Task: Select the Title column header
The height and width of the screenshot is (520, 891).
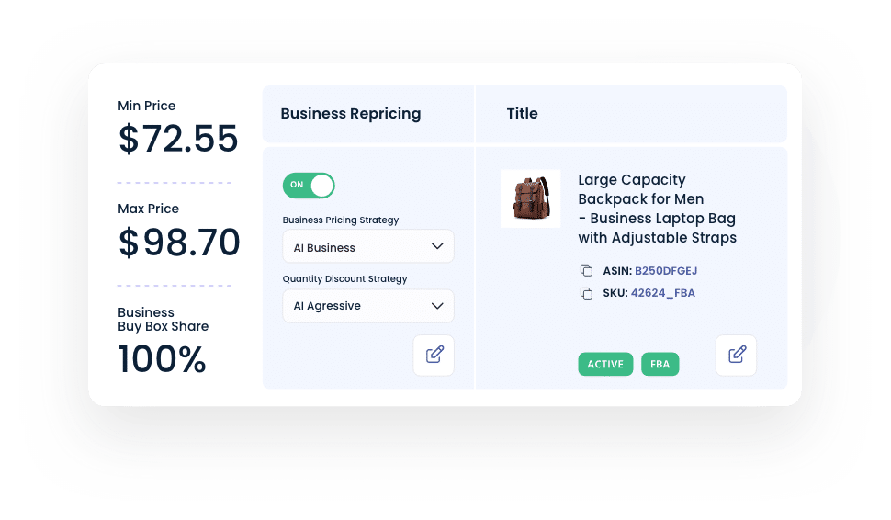Action: (631, 114)
